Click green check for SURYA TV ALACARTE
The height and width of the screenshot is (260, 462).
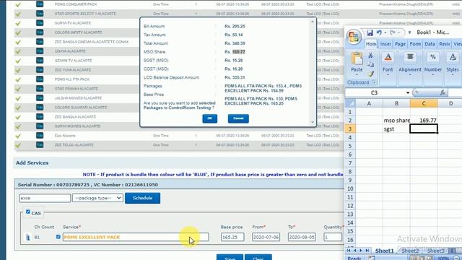pyautogui.click(x=18, y=23)
